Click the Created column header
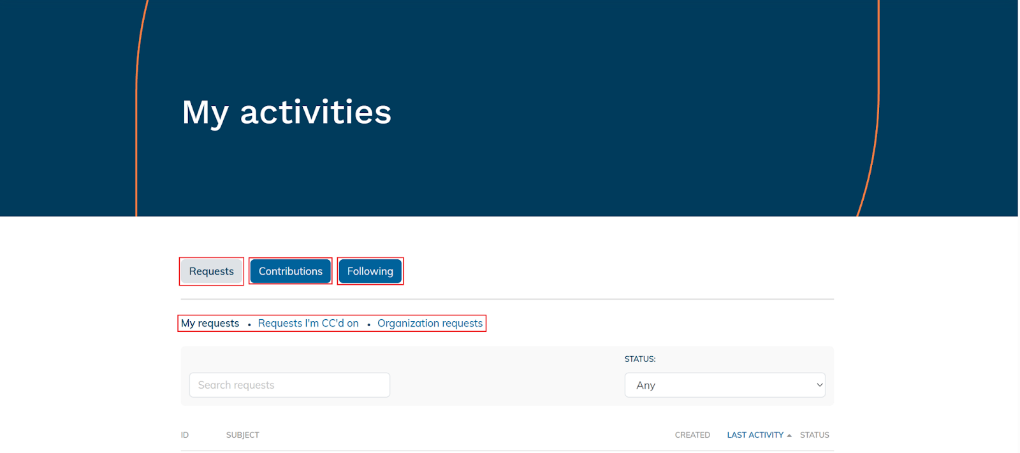This screenshot has height=453, width=1020. pyautogui.click(x=692, y=435)
